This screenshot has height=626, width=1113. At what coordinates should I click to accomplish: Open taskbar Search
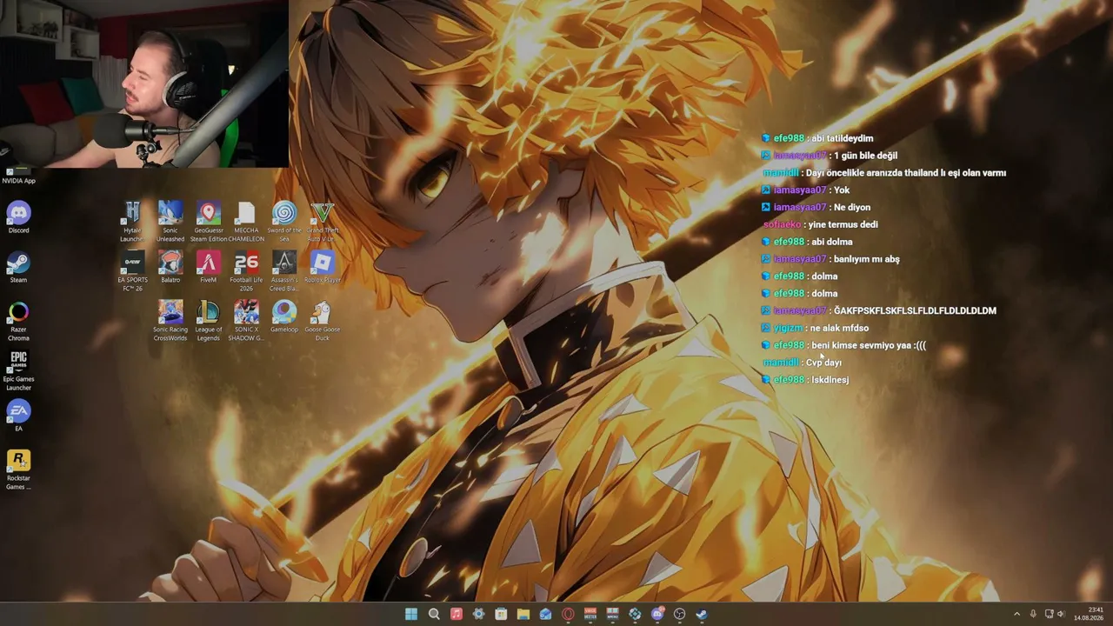(x=434, y=614)
